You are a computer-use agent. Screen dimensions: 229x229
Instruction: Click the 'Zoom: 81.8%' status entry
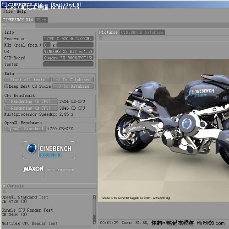pos(135,223)
